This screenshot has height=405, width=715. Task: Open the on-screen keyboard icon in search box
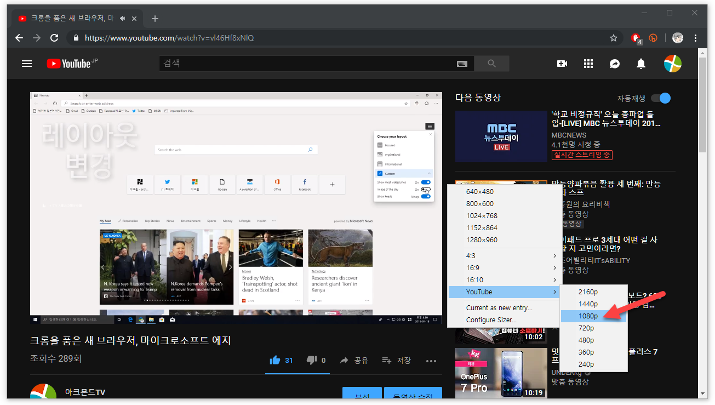click(462, 64)
